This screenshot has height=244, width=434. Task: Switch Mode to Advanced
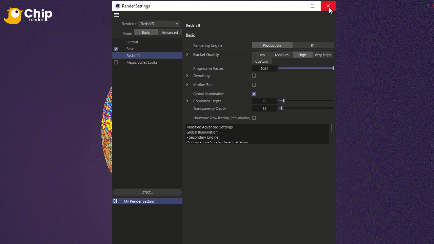click(x=170, y=33)
